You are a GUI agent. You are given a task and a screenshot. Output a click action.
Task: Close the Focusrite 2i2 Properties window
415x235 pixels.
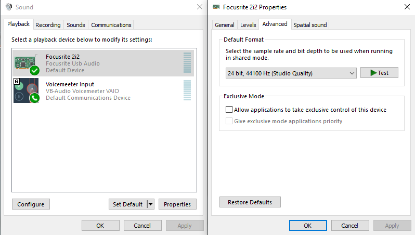coord(407,7)
